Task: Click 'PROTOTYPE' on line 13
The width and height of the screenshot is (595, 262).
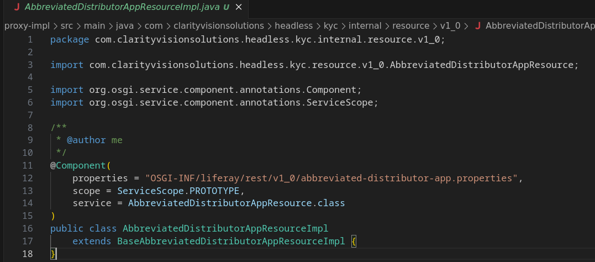Action: click(214, 191)
